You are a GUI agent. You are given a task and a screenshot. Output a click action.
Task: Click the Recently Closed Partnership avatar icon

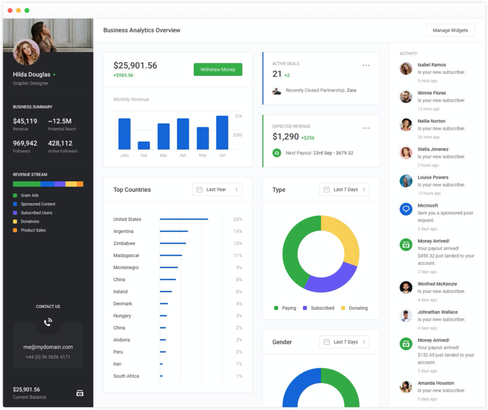pyautogui.click(x=277, y=90)
